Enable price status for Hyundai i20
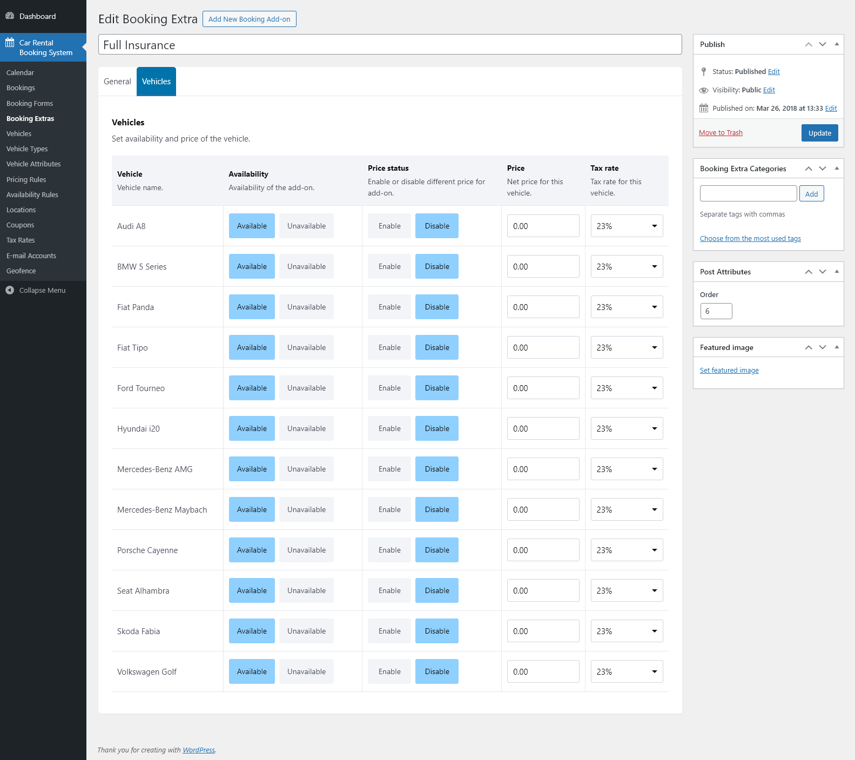The image size is (855, 760). point(389,428)
